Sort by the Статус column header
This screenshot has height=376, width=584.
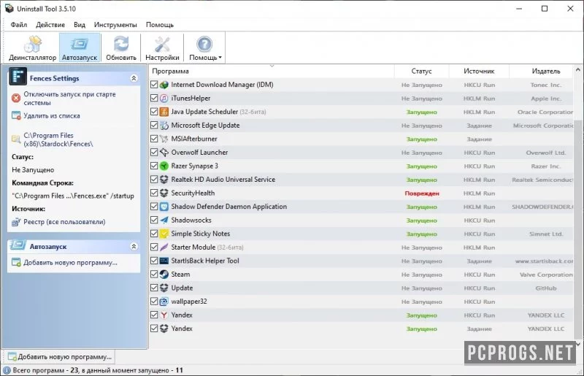[x=422, y=71]
